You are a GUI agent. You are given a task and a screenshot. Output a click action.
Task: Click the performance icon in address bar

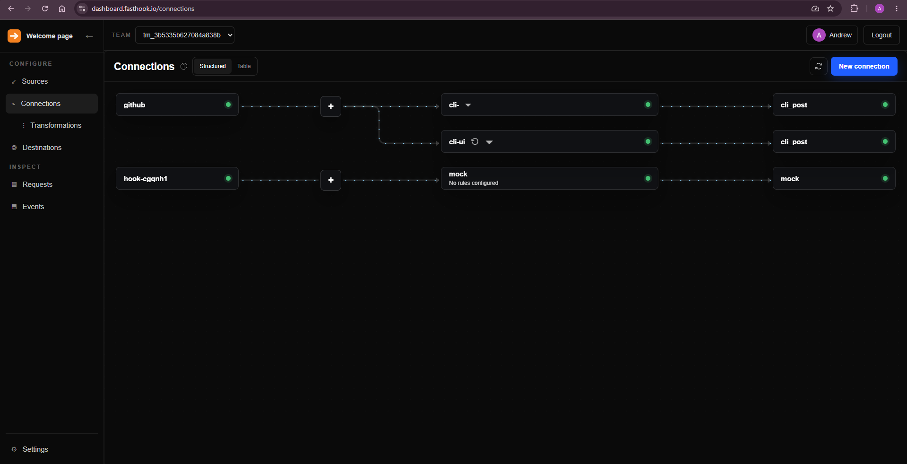[x=815, y=9]
